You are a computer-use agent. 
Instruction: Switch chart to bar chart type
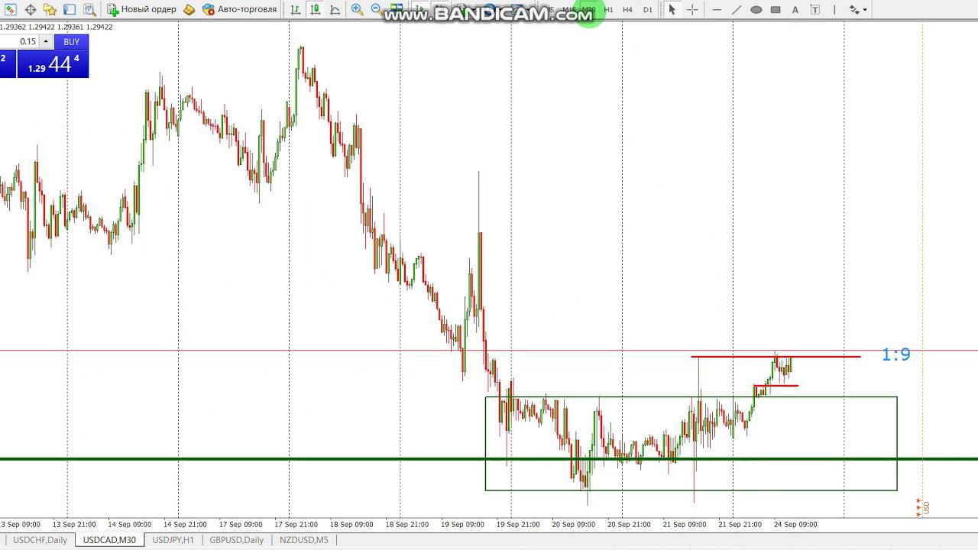pyautogui.click(x=296, y=10)
